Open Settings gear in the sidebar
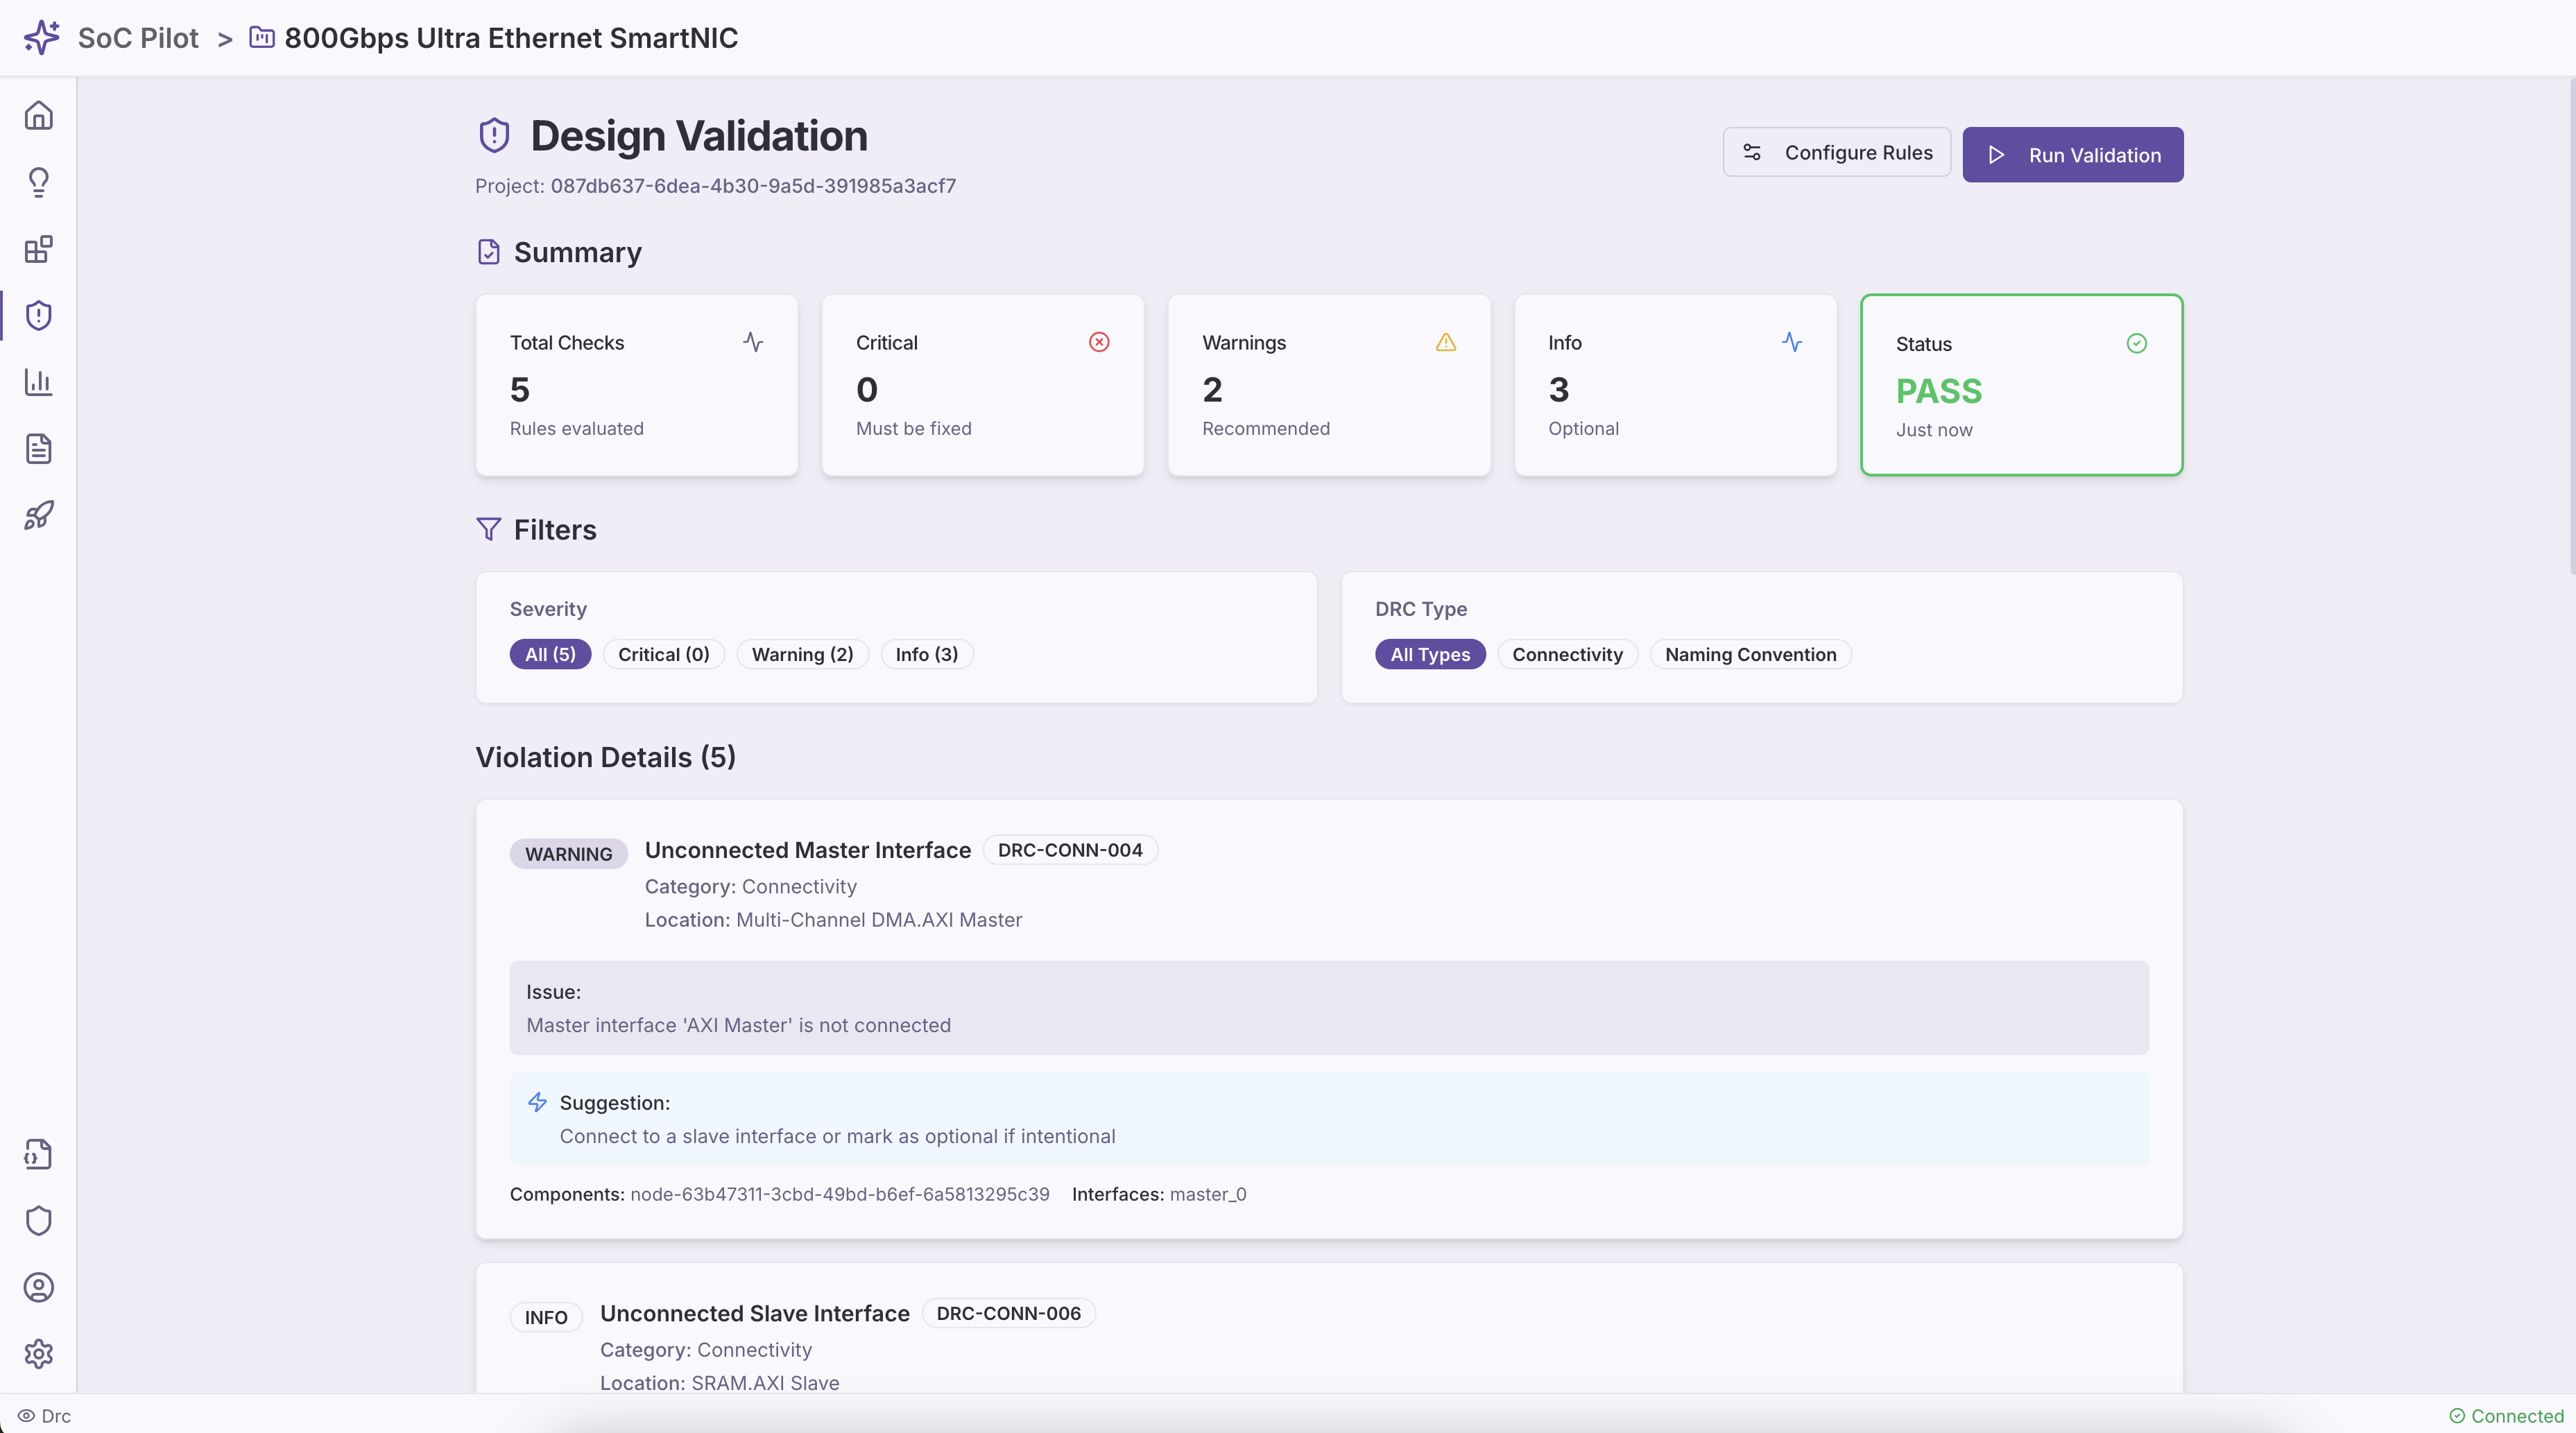Image resolution: width=2576 pixels, height=1433 pixels. 39,1353
